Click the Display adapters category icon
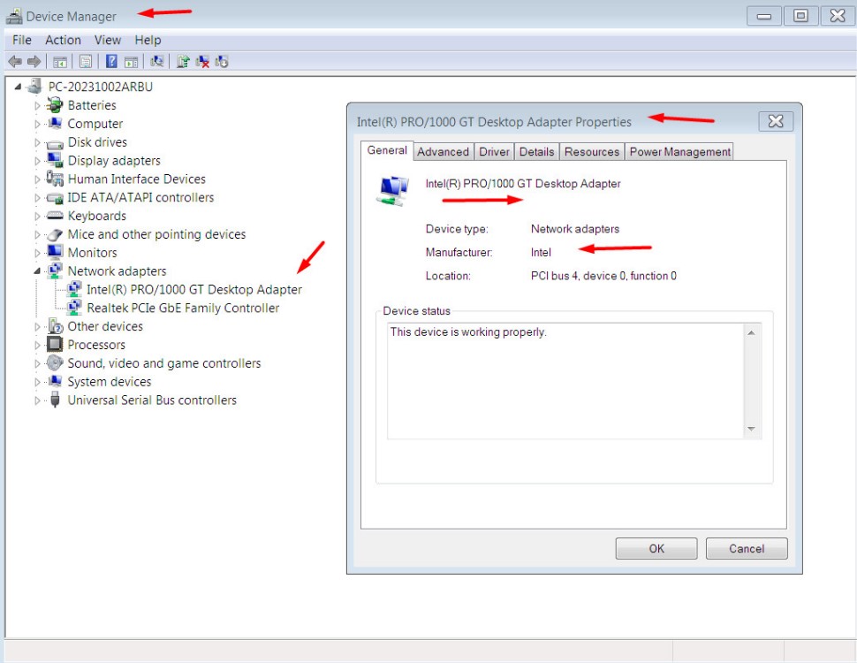Screen dimensions: 857x663 55,160
